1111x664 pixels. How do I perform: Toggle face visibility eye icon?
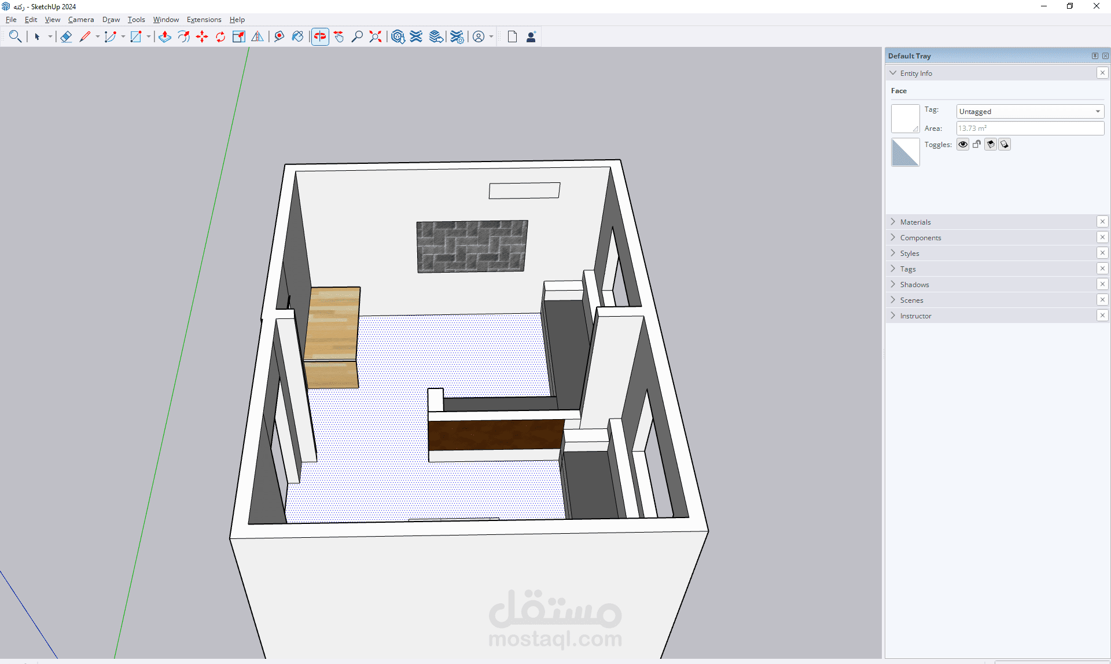tap(963, 145)
